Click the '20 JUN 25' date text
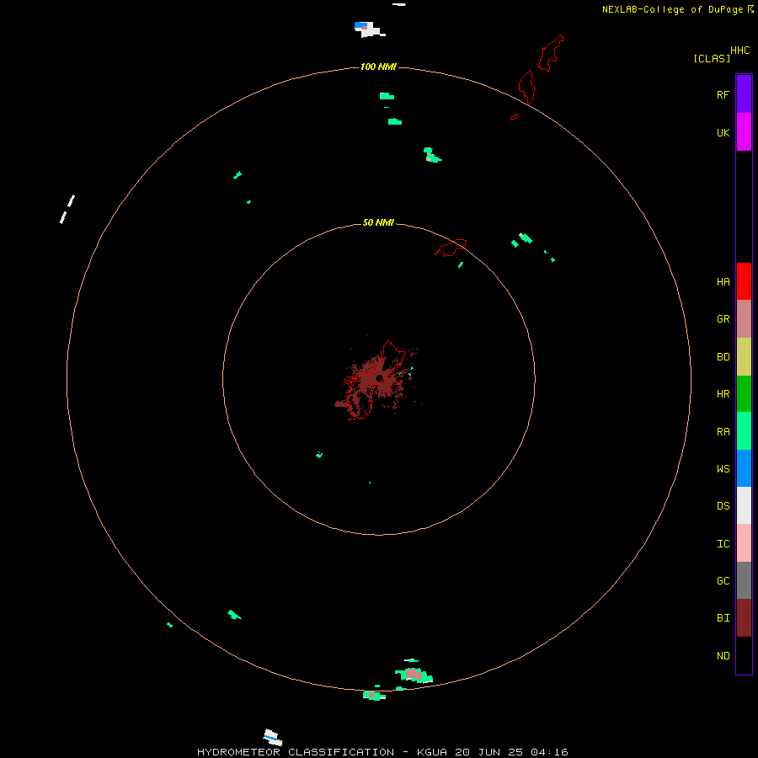This screenshot has width=758, height=758. tap(488, 752)
